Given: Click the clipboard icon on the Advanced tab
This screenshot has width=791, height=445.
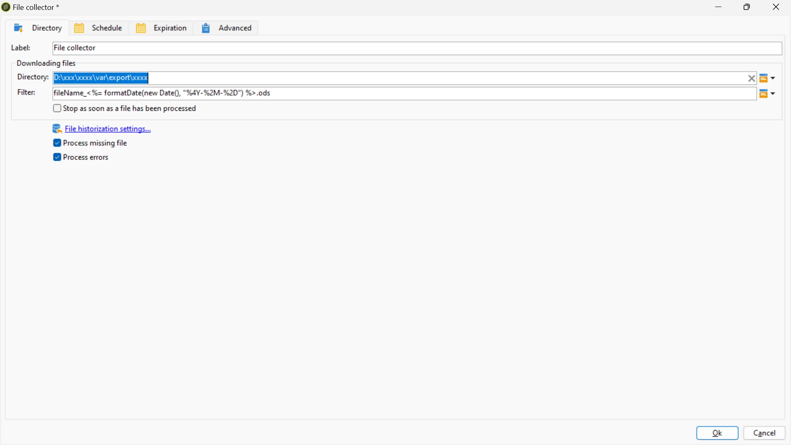Looking at the screenshot, I should click(x=206, y=28).
